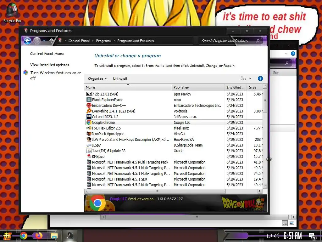Click the horizontal scrollbar thumb in program list
Screen dimensions: 322x242
coord(157,191)
